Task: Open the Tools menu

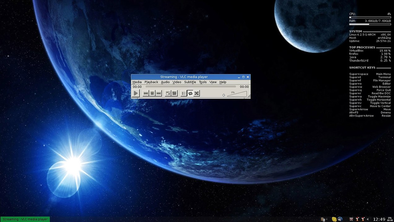Action: (x=203, y=82)
